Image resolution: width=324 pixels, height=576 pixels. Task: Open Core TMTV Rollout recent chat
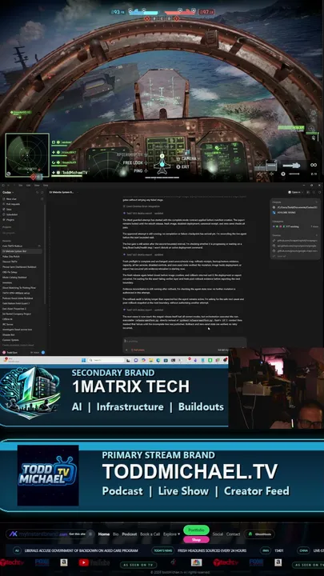(13, 246)
